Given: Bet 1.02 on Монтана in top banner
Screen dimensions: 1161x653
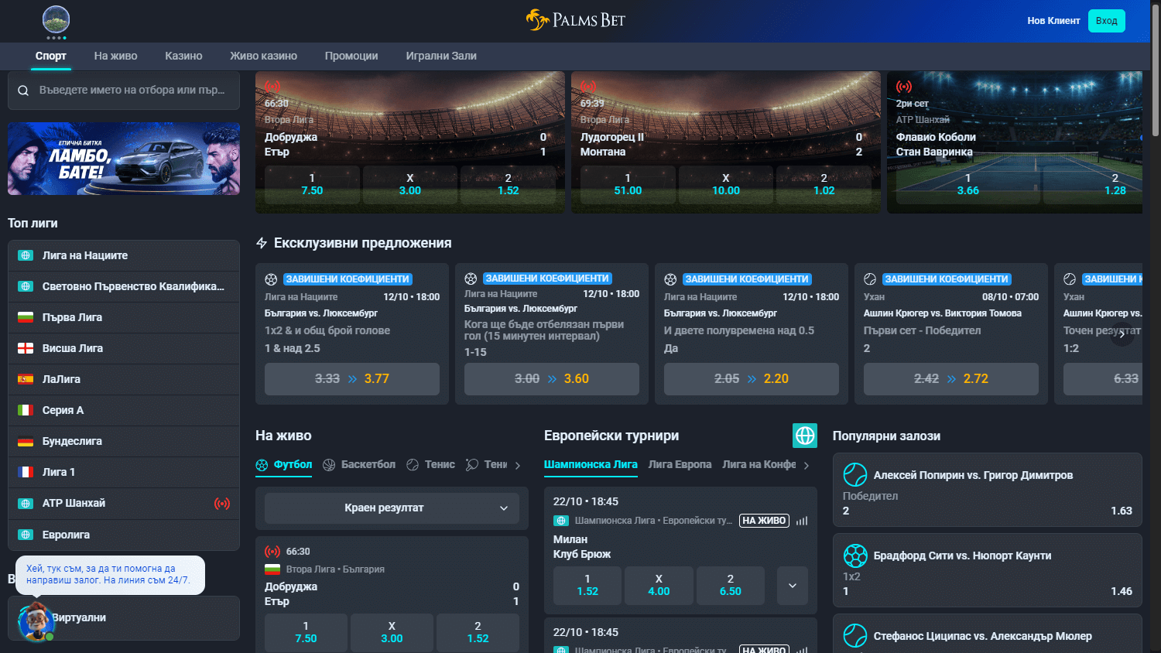Looking at the screenshot, I should (x=824, y=184).
